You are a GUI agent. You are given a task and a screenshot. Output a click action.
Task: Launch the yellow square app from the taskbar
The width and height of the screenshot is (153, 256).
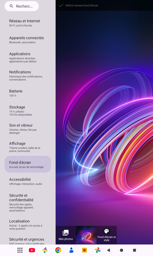coord(84,250)
